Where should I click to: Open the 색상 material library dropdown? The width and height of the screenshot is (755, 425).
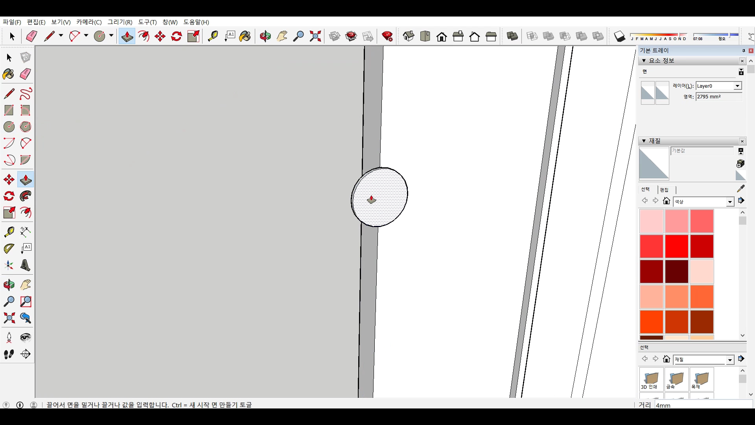(730, 202)
